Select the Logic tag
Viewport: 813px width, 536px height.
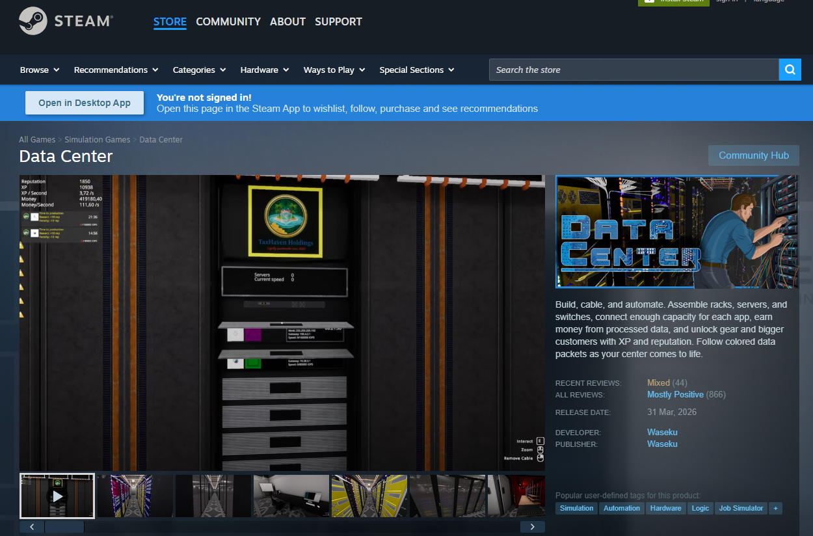coord(700,508)
